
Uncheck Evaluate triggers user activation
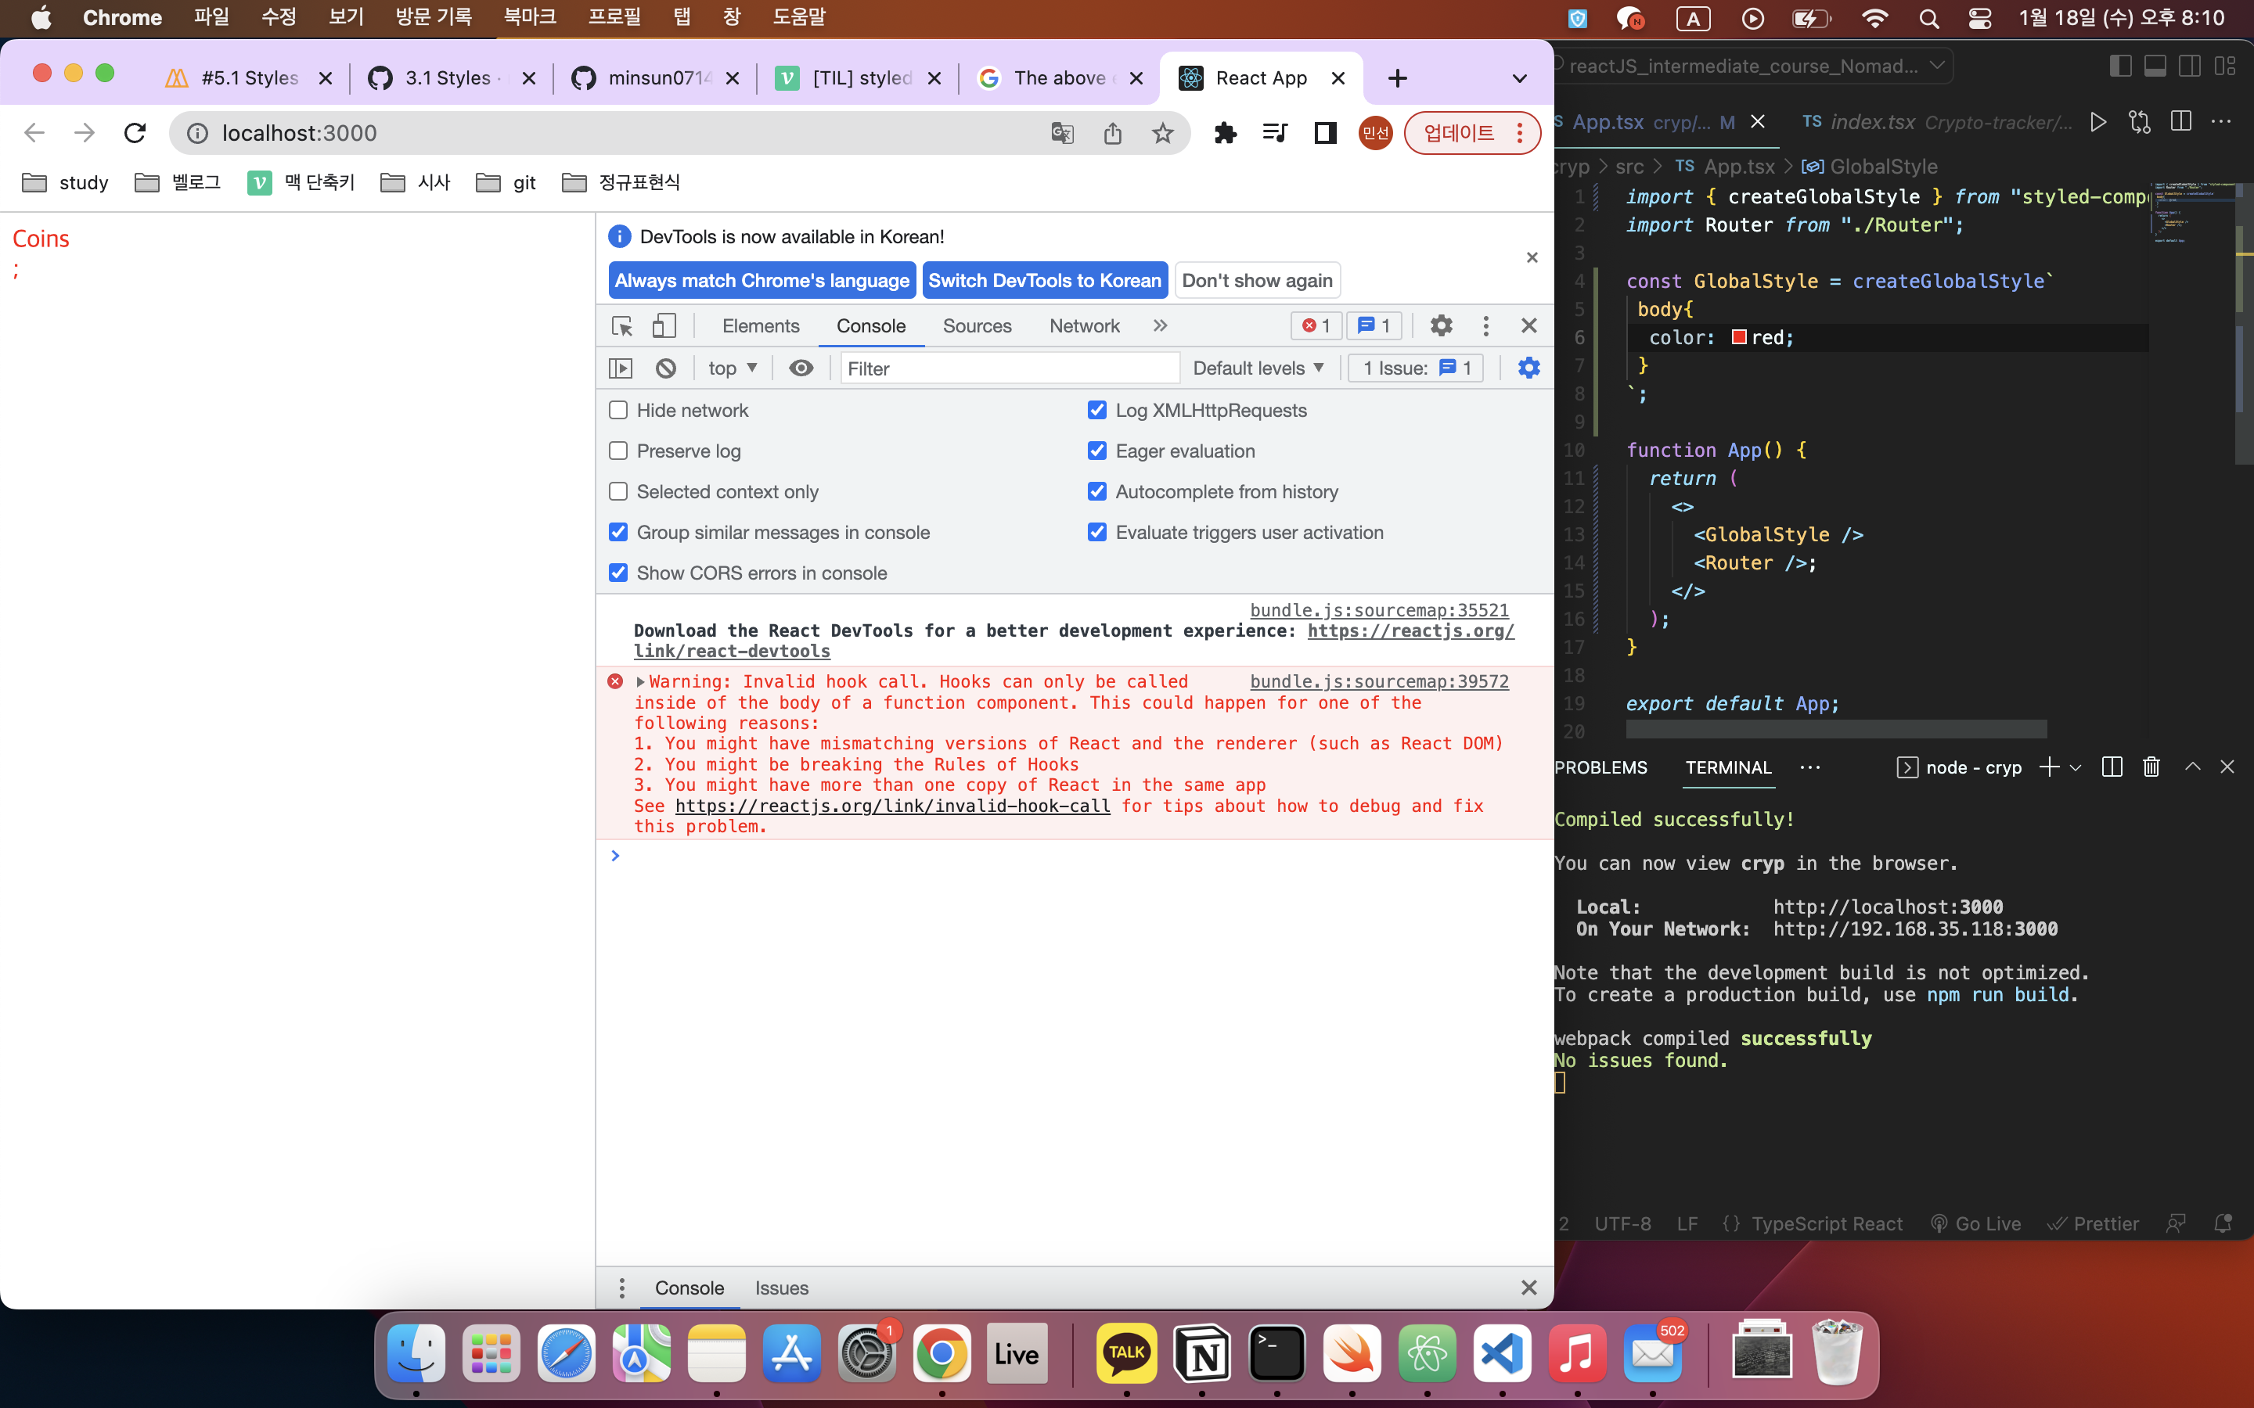pos(1097,533)
